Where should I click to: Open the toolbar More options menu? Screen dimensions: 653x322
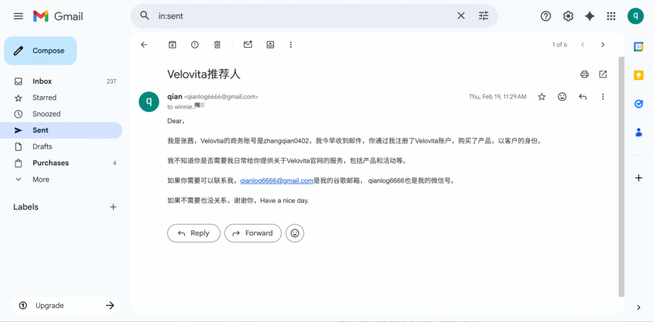[291, 45]
